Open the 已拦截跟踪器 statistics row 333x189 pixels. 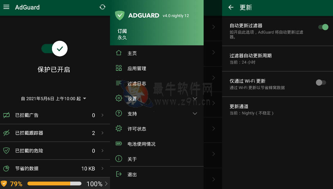(x=55, y=133)
